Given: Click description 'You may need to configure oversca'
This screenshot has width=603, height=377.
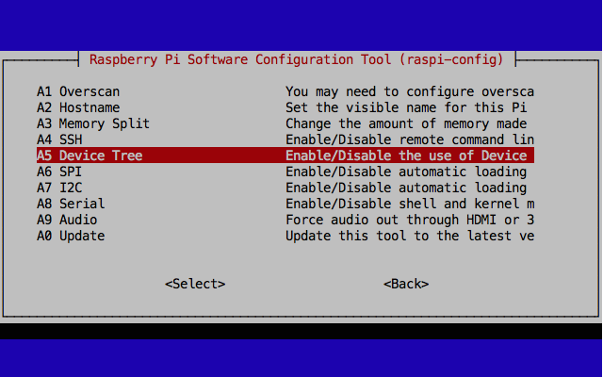Looking at the screenshot, I should (x=410, y=91).
